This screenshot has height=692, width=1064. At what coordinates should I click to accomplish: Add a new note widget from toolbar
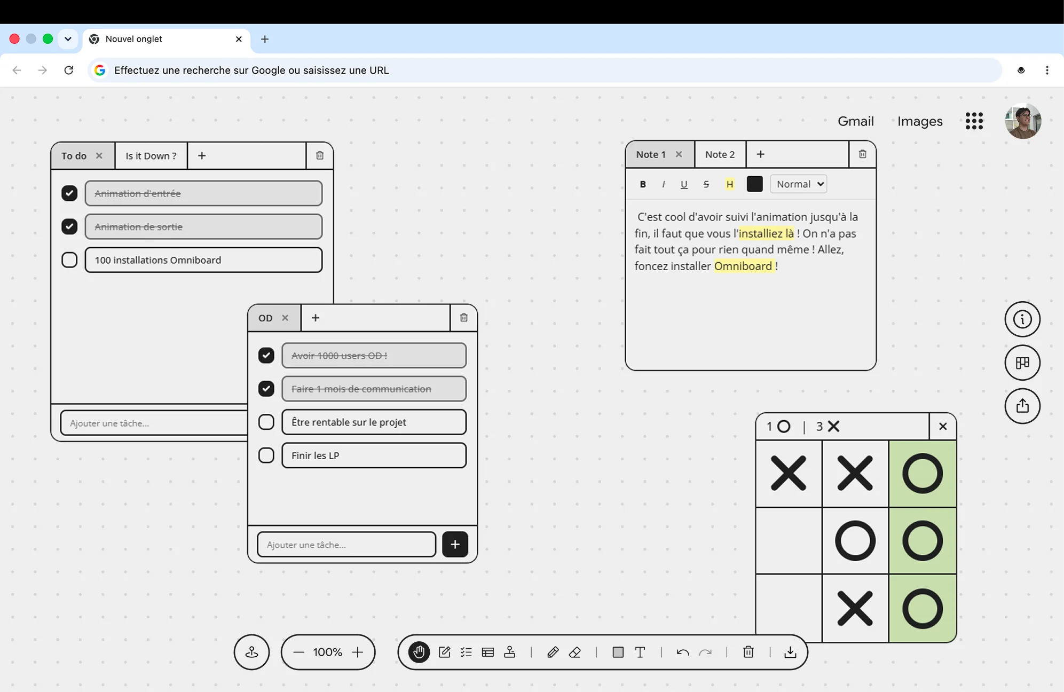point(445,652)
